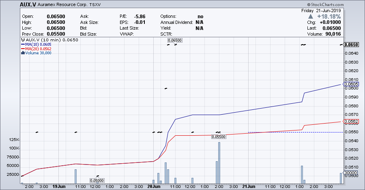Screen dimensions: 365x190
Task: Click the TSXV exchange label
Action: pyautogui.click(x=95, y=4)
